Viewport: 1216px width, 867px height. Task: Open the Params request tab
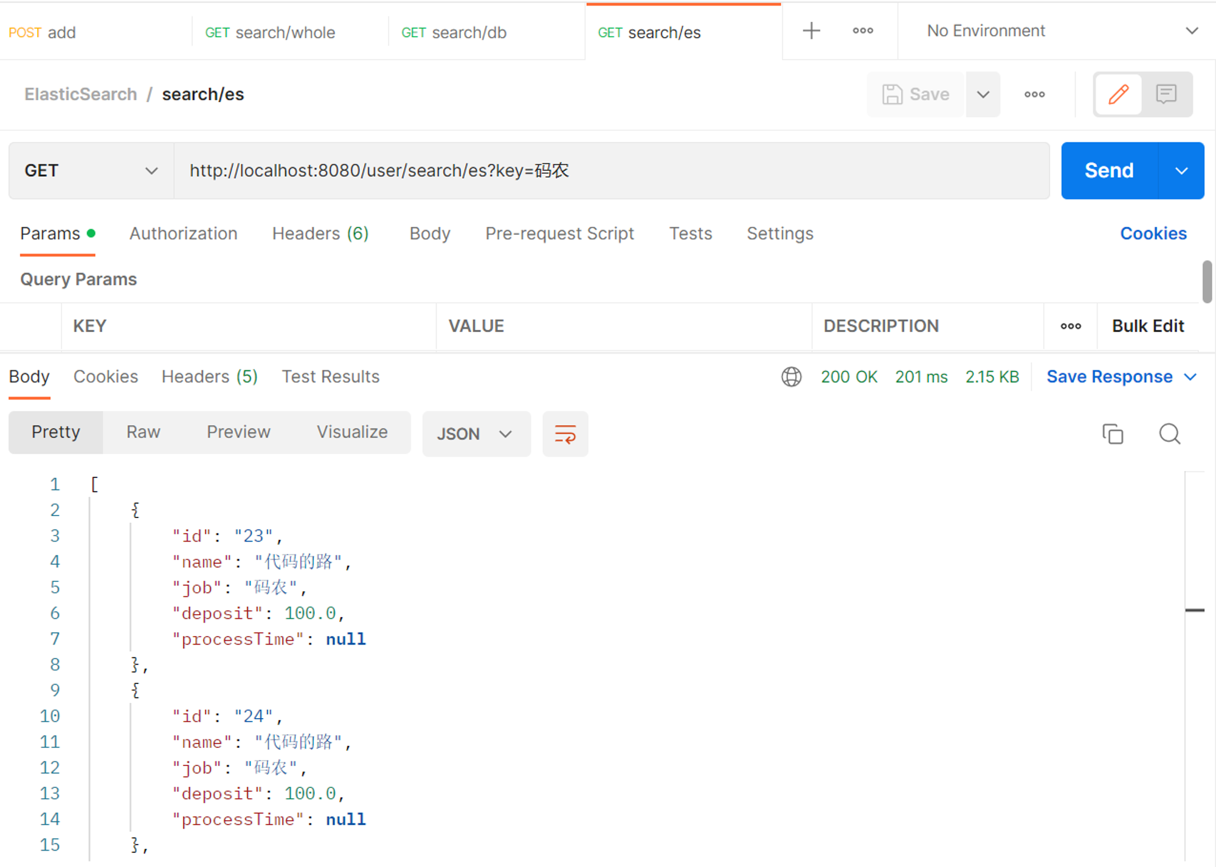coord(58,234)
